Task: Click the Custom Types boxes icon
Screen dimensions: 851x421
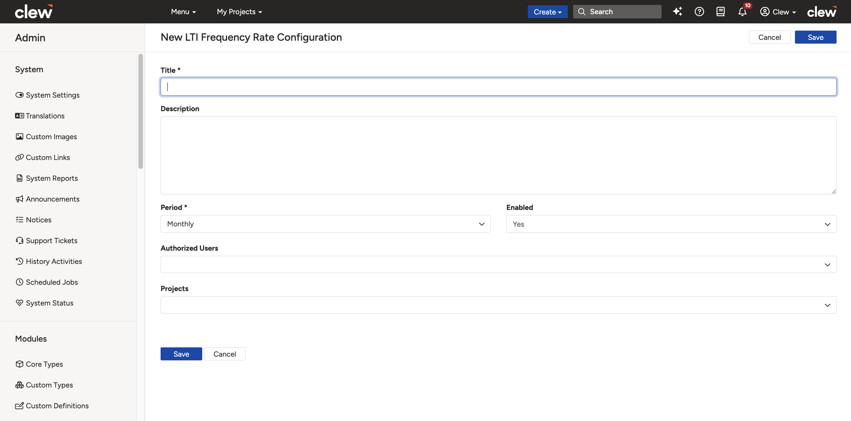Action: pyautogui.click(x=19, y=385)
